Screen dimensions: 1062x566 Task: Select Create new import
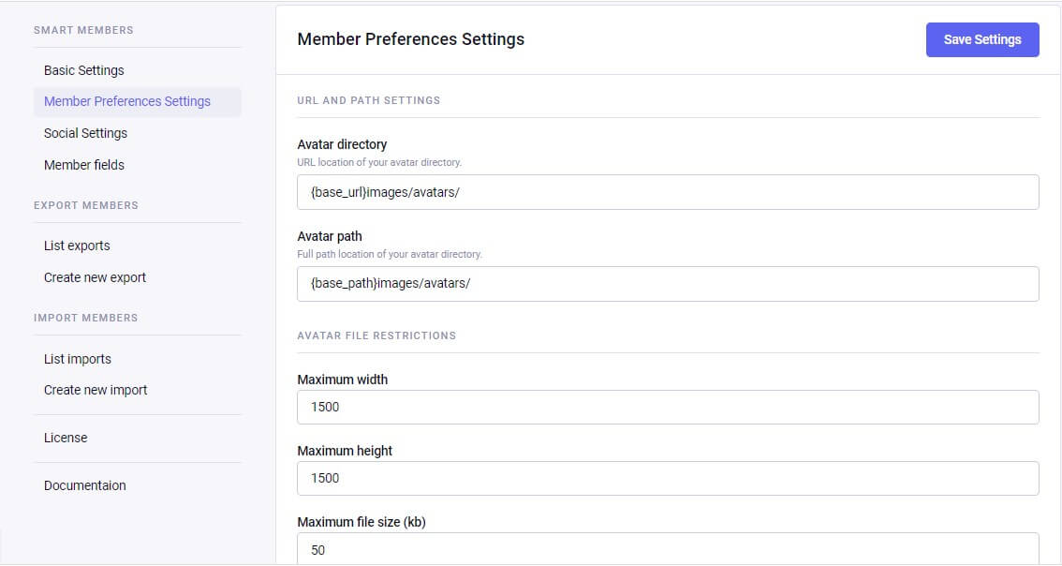coord(96,390)
